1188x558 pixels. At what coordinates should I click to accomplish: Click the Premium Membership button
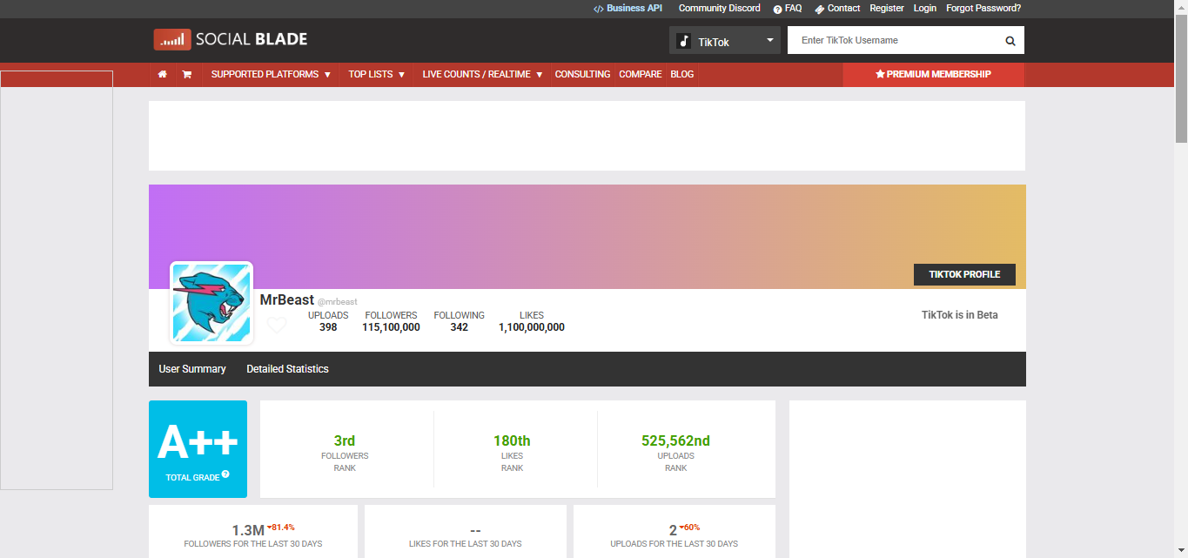point(933,75)
